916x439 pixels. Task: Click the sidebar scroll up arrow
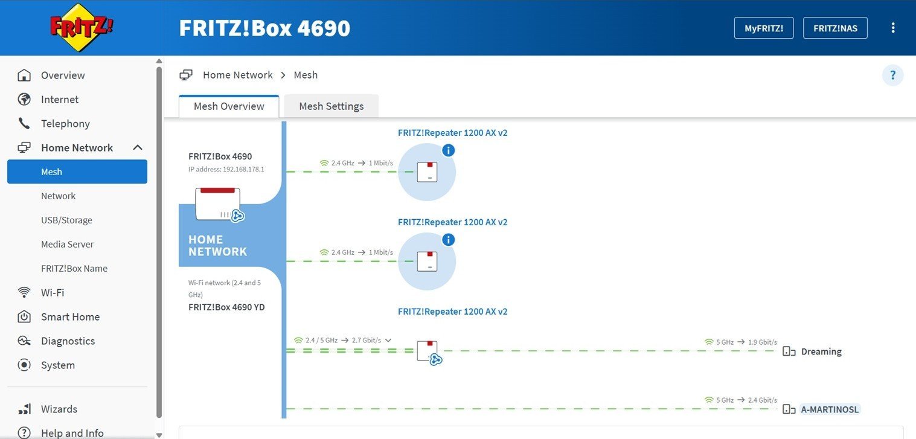pos(159,61)
